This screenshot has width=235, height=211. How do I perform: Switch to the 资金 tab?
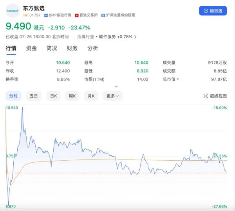click(31, 48)
